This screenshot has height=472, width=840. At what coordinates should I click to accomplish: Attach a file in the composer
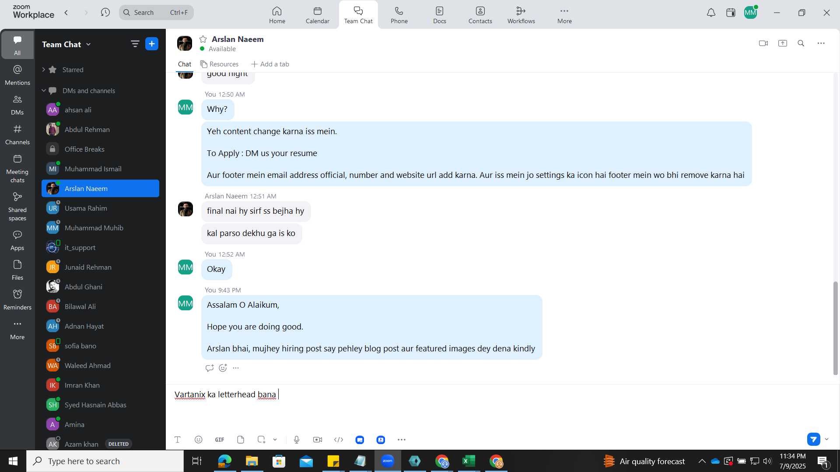[x=241, y=440]
